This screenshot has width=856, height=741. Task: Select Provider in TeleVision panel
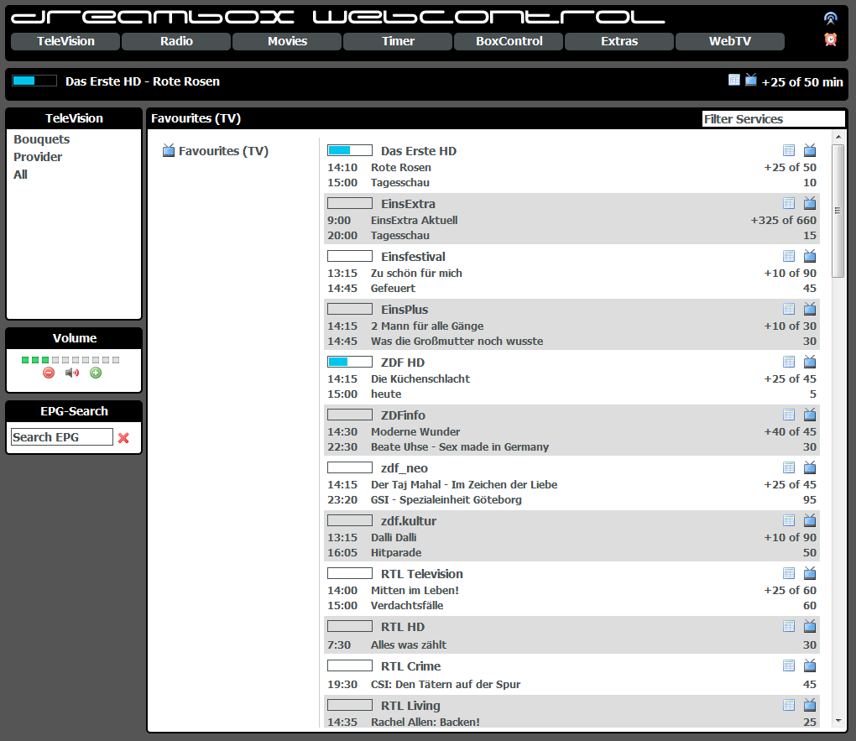click(x=38, y=157)
